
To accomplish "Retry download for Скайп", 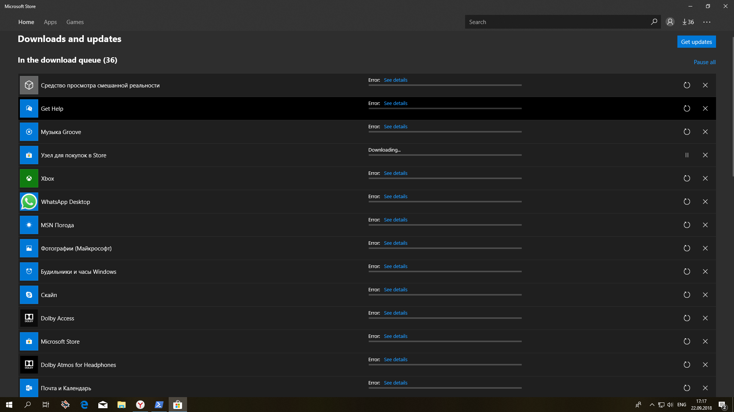I will point(687,295).
